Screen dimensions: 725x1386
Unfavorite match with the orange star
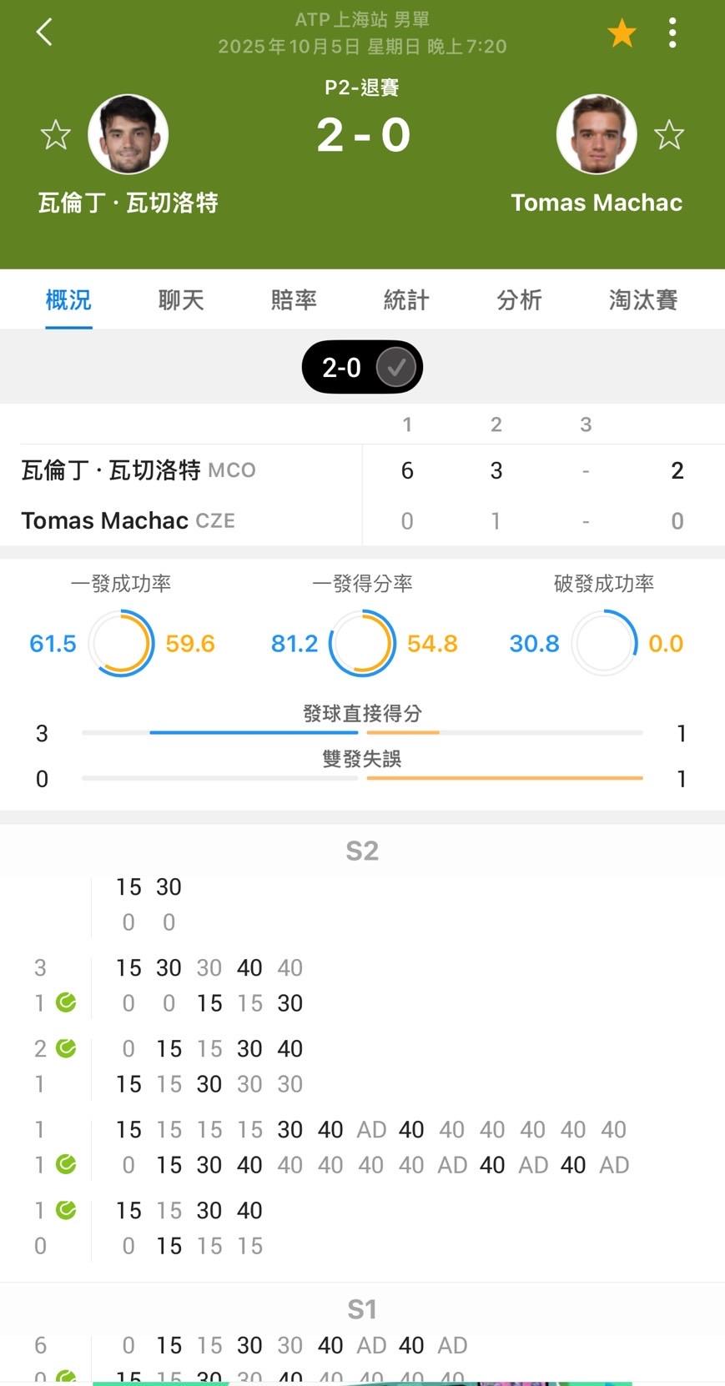pyautogui.click(x=622, y=33)
